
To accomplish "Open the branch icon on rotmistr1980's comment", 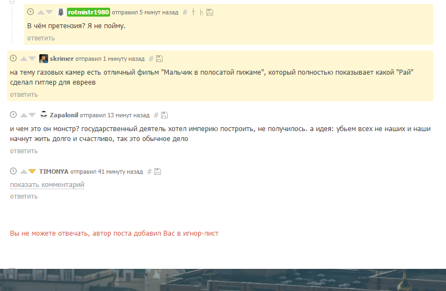I will [201, 12].
